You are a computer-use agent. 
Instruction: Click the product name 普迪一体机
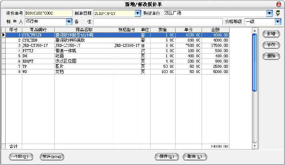66,51
